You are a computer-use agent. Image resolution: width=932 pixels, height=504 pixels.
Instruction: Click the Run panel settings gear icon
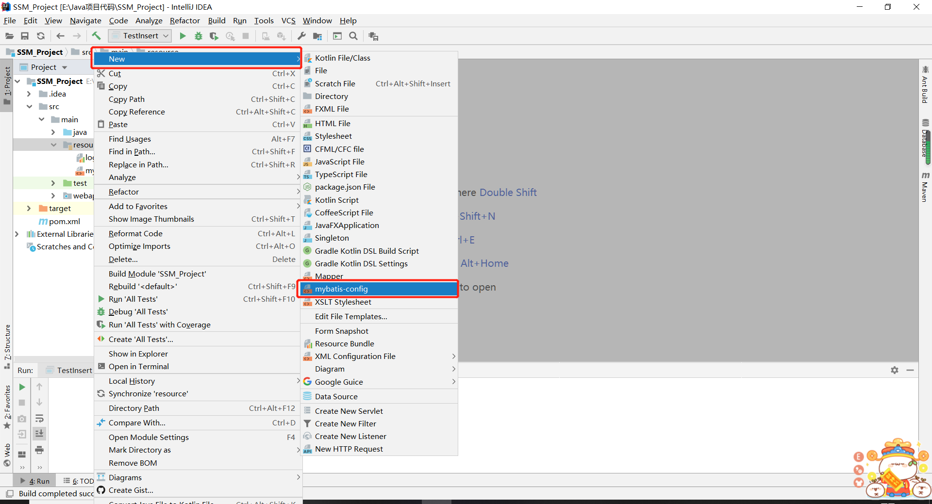coord(895,370)
